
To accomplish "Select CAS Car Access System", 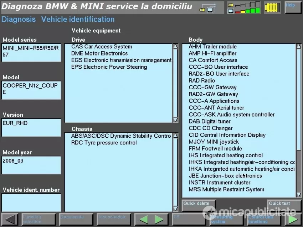I will pyautogui.click(x=102, y=47).
